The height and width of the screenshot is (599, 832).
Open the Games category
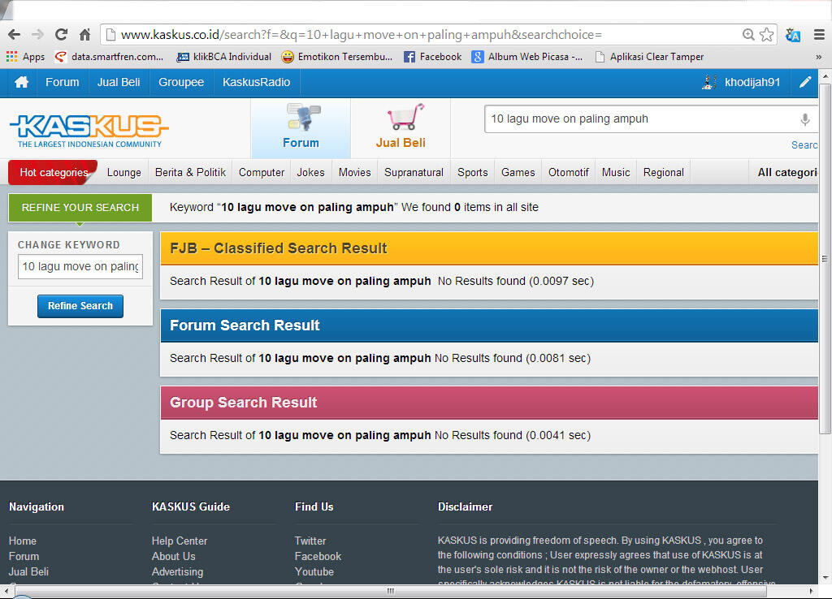point(518,172)
